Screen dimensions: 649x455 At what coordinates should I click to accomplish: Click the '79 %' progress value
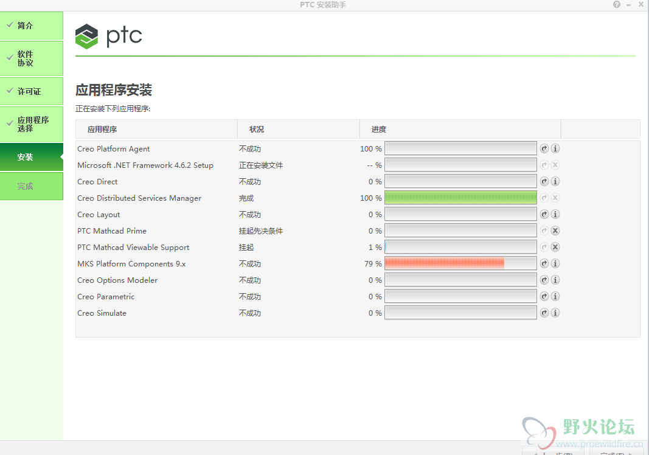click(373, 264)
